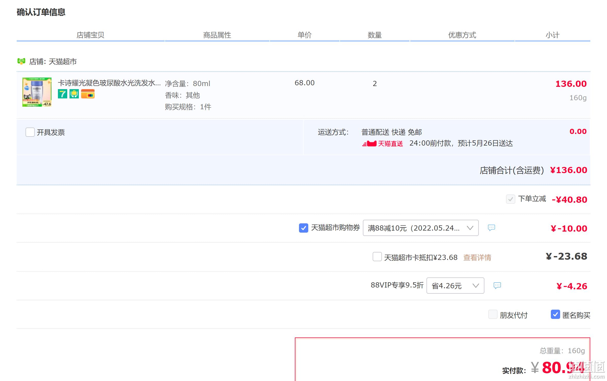Click the orange credit card badge icon
Viewport: 607px width, 381px height.
click(x=88, y=94)
